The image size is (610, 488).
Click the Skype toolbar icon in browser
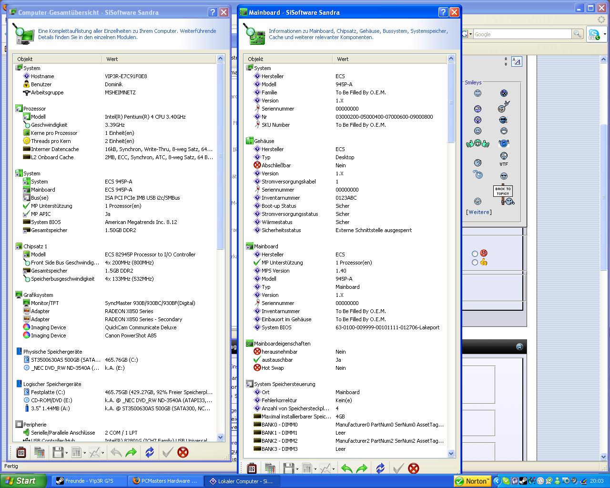point(594,34)
